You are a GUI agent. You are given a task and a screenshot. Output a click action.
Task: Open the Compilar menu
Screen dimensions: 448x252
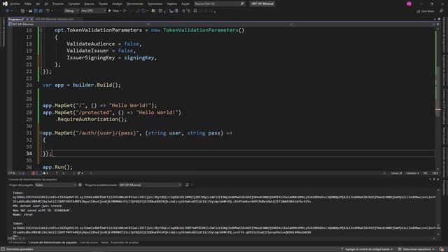[74, 3]
